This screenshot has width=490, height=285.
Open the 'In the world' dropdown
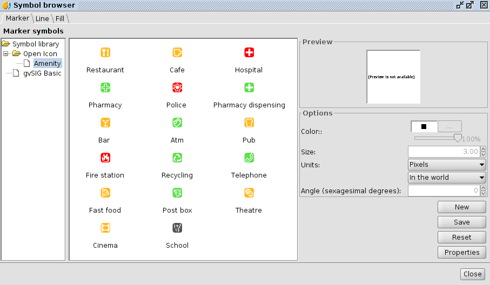pos(447,178)
